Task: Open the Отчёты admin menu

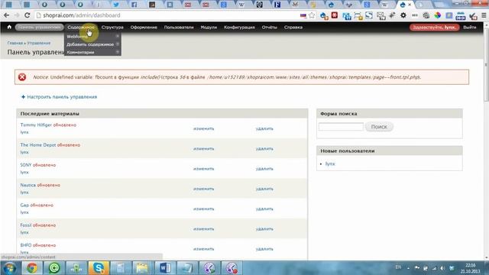Action: (x=270, y=27)
